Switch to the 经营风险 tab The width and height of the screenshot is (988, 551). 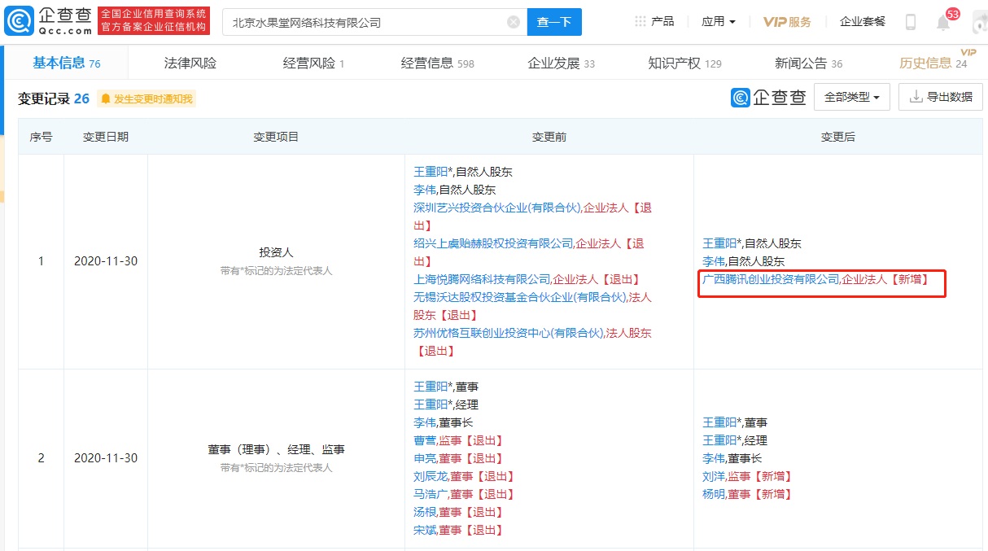tap(314, 63)
